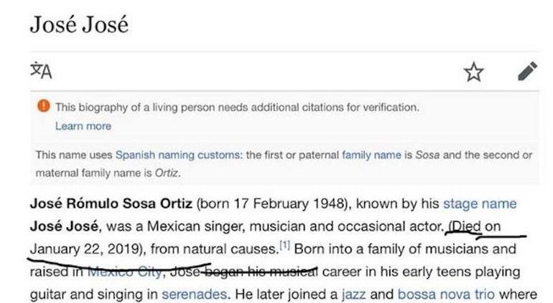This screenshot has height=303, width=553.
Task: Visit the stage name link
Action: (480, 203)
